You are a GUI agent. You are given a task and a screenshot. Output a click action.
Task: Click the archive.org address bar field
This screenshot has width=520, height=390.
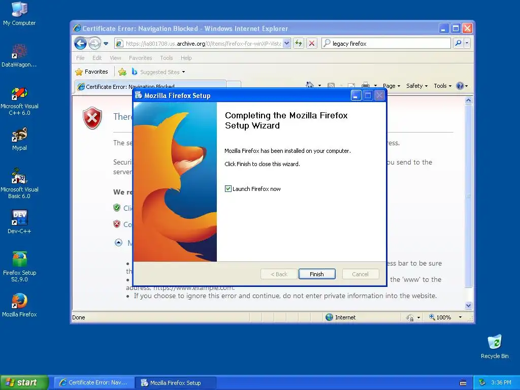point(203,44)
